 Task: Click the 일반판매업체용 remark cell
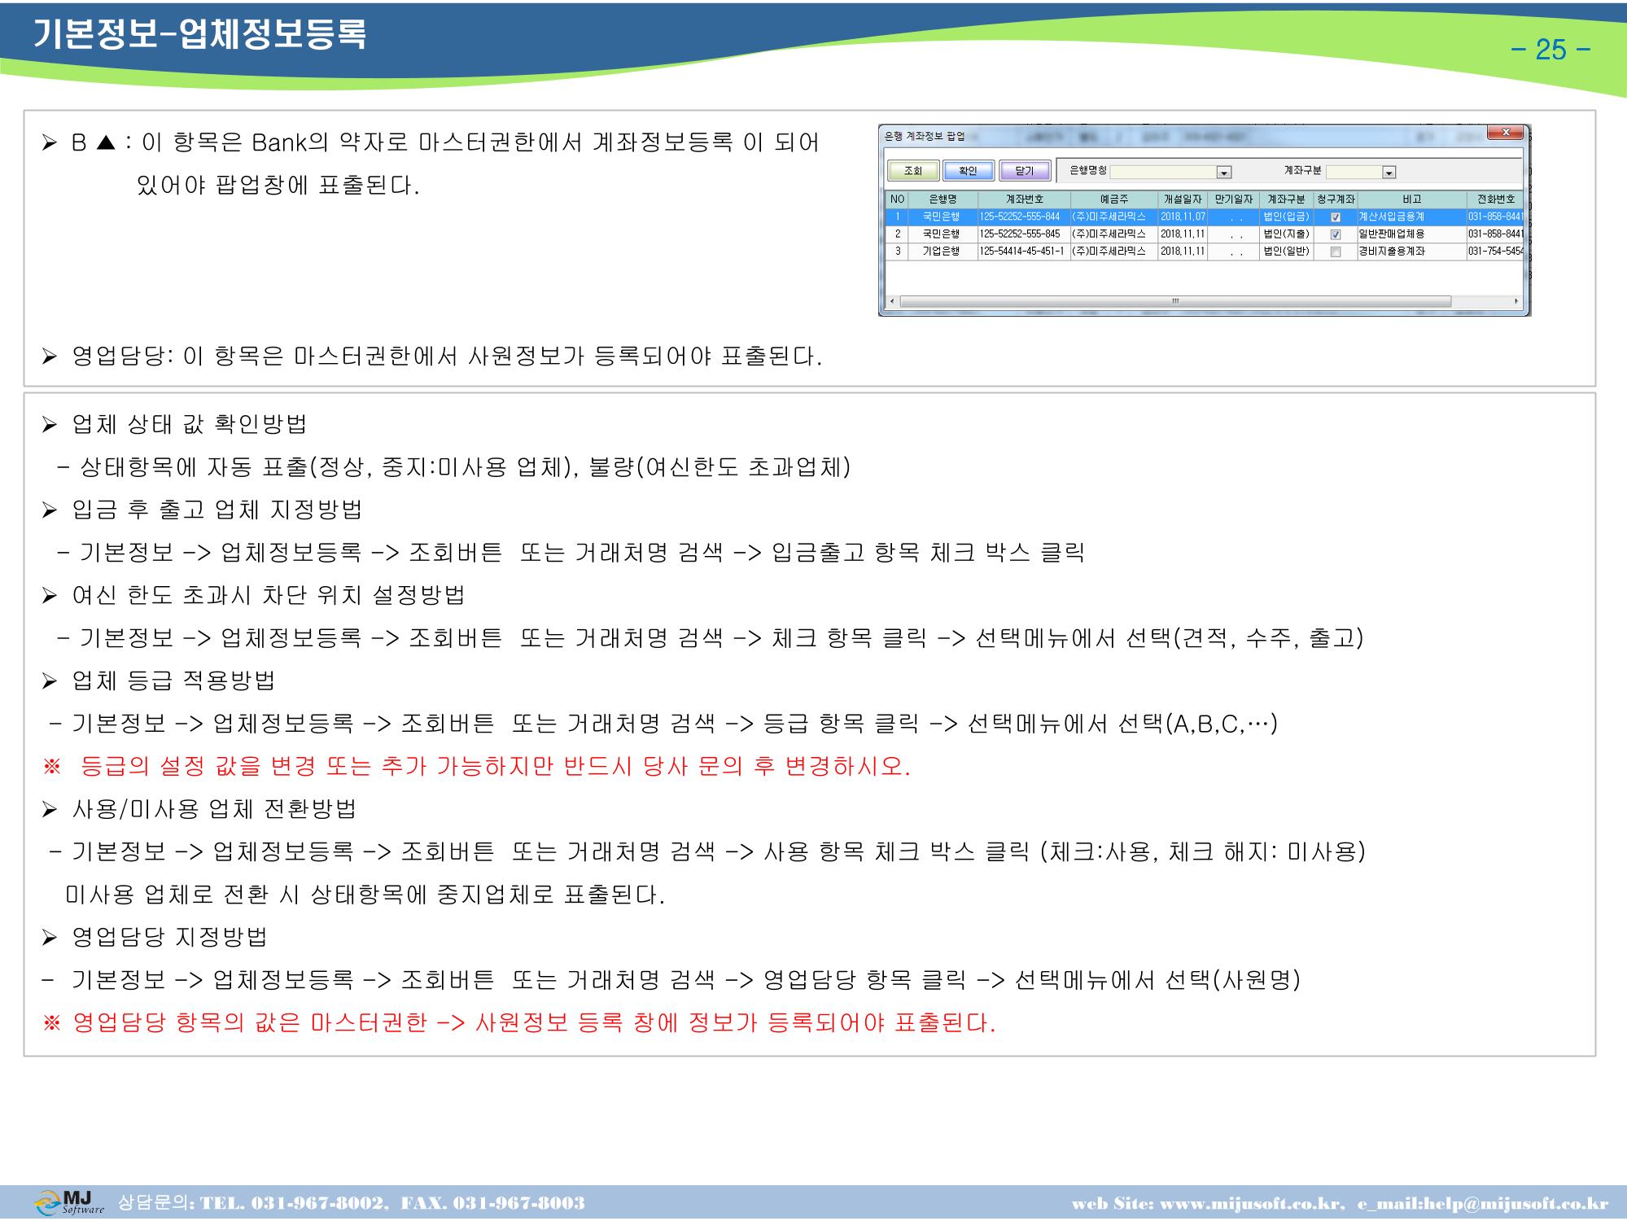click(x=1412, y=234)
